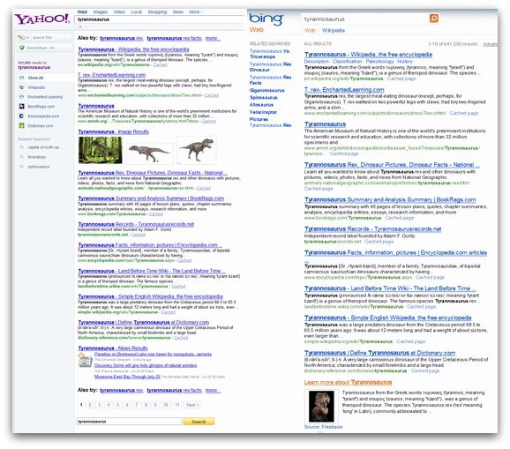Open the middle walking T. rex thumbnail

(x=149, y=153)
